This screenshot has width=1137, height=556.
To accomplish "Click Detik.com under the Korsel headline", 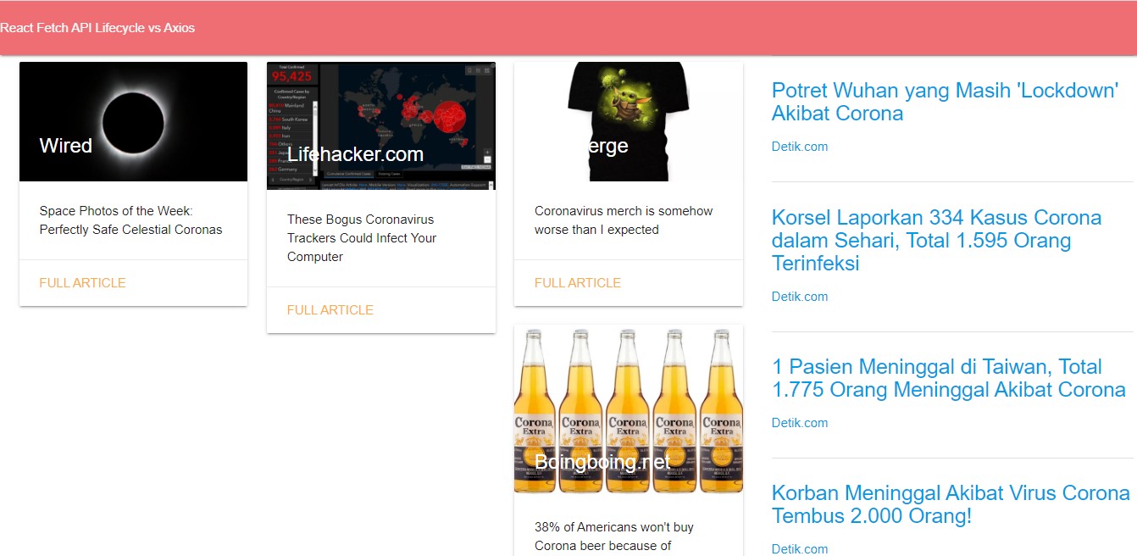I will [x=800, y=297].
